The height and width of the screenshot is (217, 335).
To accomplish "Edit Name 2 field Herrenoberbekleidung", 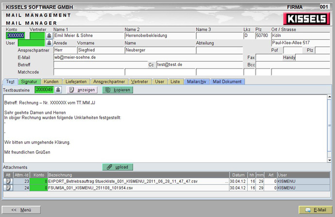I will click(x=160, y=35).
